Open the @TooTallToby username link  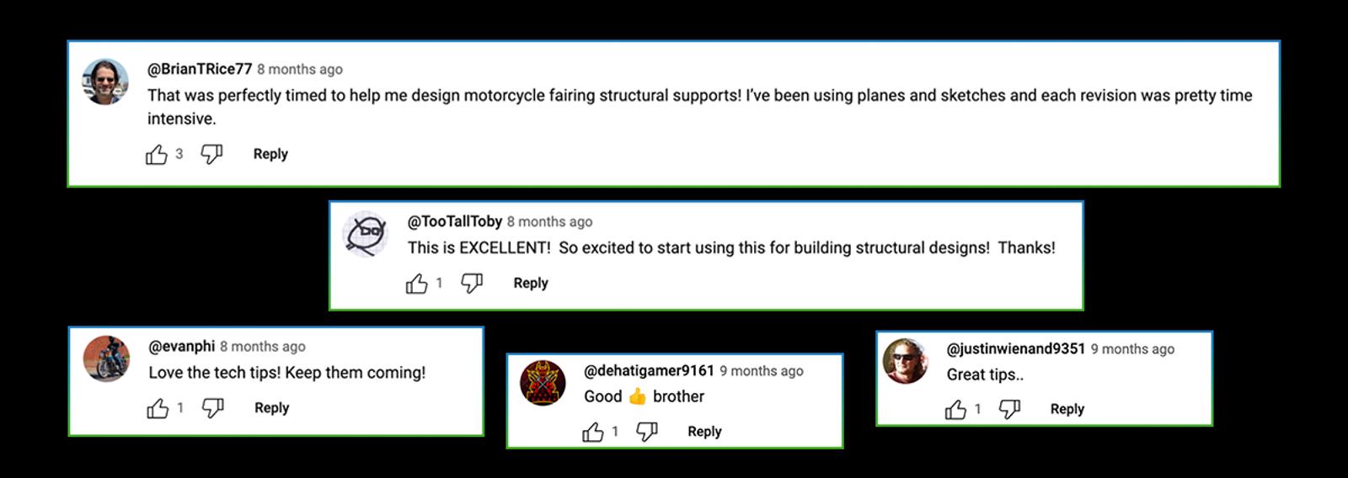click(x=455, y=221)
